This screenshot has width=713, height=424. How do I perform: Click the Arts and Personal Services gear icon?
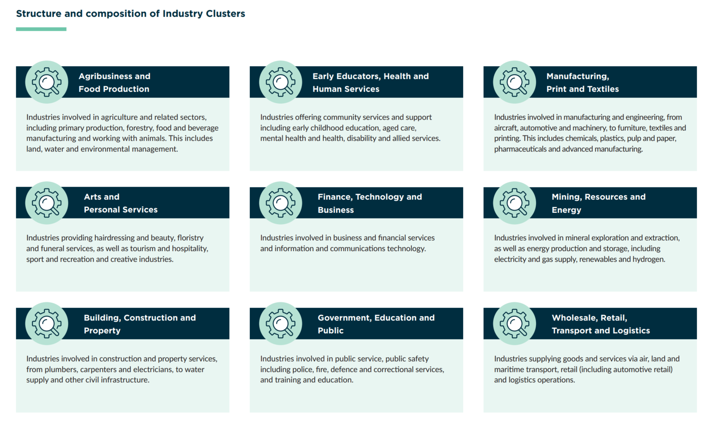coord(47,203)
